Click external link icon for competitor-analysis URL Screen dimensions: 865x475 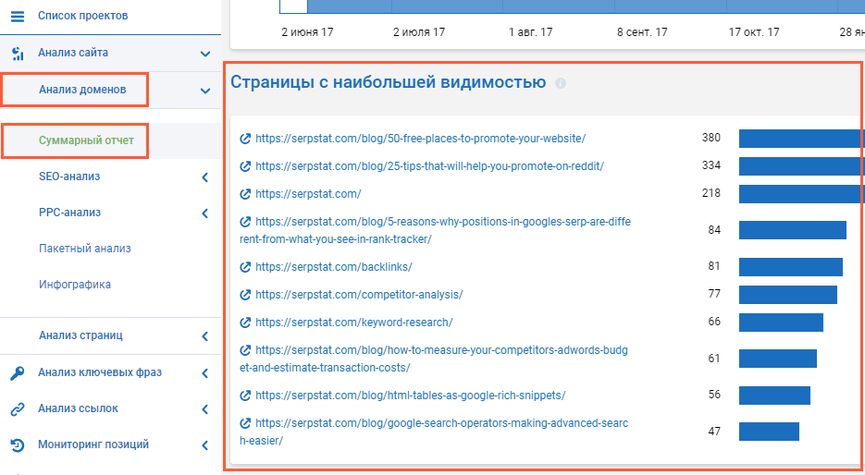coord(245,294)
